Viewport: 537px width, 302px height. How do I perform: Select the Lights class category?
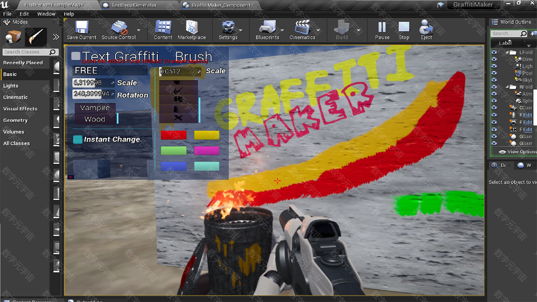[11, 86]
